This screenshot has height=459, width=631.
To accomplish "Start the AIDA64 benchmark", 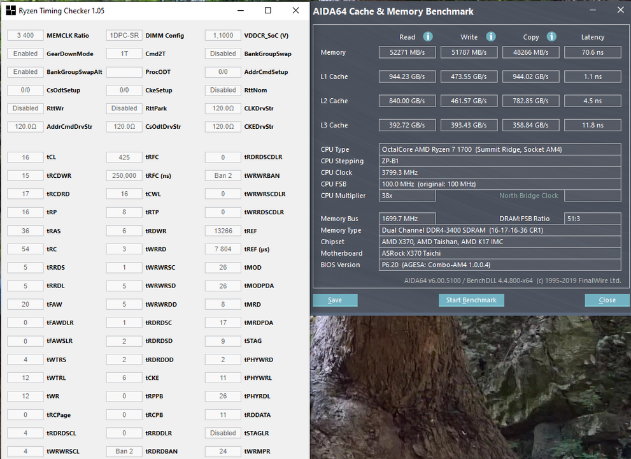I will pos(471,300).
